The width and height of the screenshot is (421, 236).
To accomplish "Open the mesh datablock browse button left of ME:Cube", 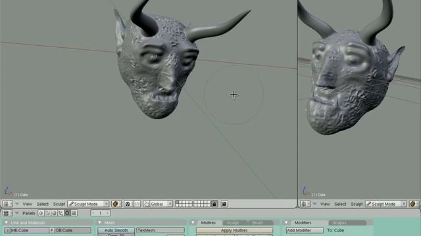I will (7, 230).
